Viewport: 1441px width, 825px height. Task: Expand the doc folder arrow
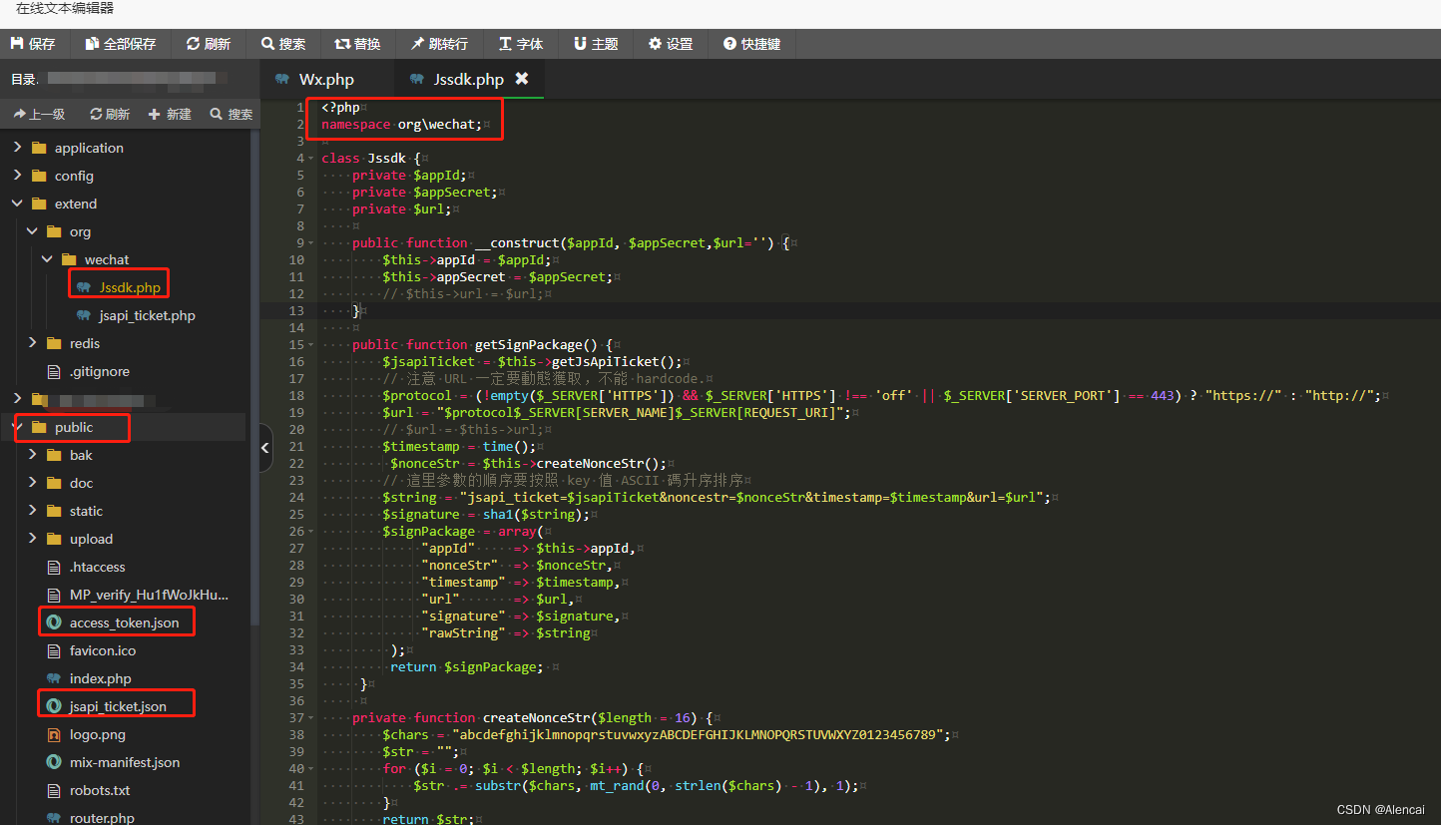tap(32, 483)
